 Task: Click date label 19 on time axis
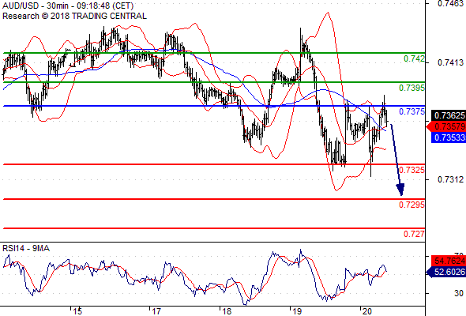click(x=297, y=311)
